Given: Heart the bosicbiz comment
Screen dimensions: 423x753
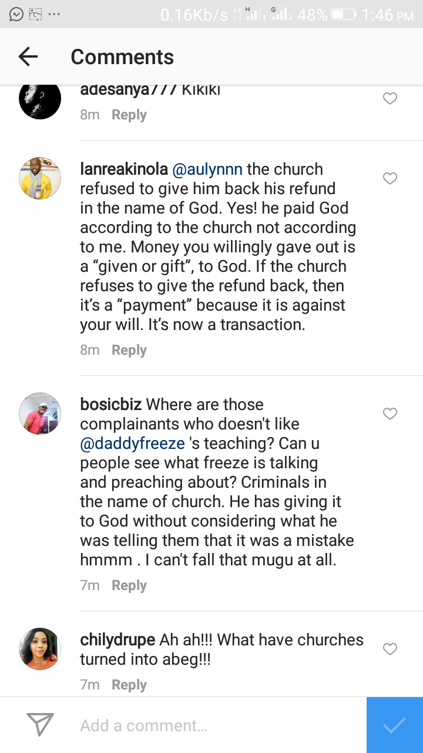Looking at the screenshot, I should pos(390,414).
